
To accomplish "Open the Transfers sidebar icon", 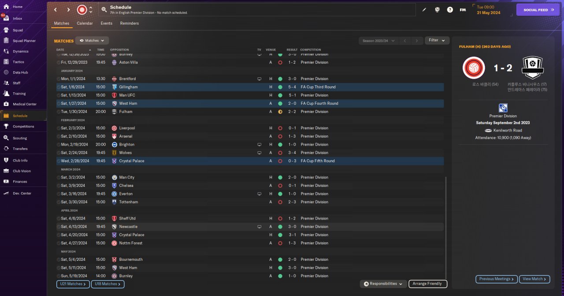I will [6, 149].
